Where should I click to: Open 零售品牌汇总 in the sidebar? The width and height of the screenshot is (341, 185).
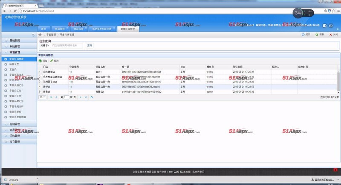[17, 101]
